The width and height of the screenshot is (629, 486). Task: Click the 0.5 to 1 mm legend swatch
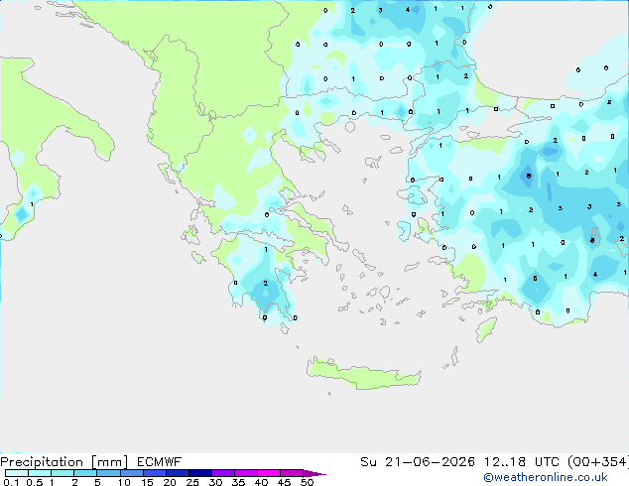coord(40,473)
